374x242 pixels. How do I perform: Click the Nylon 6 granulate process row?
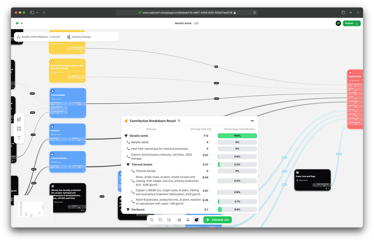coord(190,202)
